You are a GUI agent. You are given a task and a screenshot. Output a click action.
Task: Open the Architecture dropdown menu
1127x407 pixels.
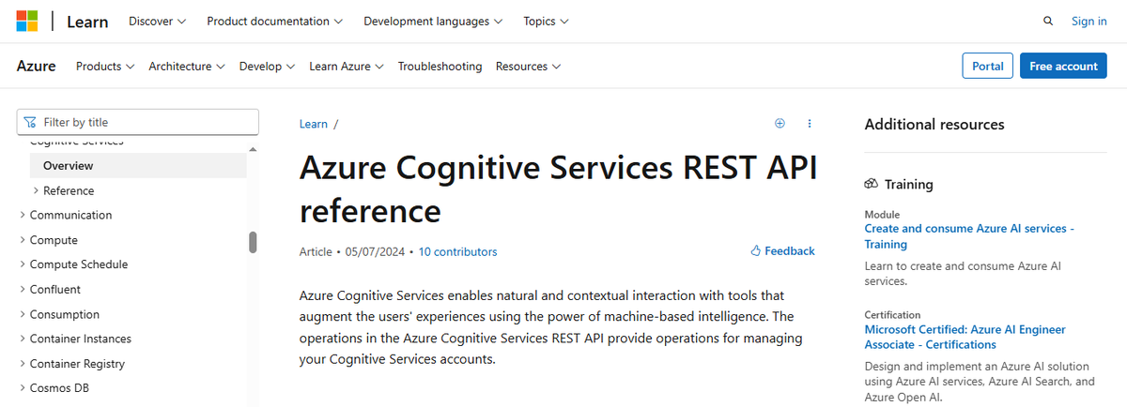point(187,66)
